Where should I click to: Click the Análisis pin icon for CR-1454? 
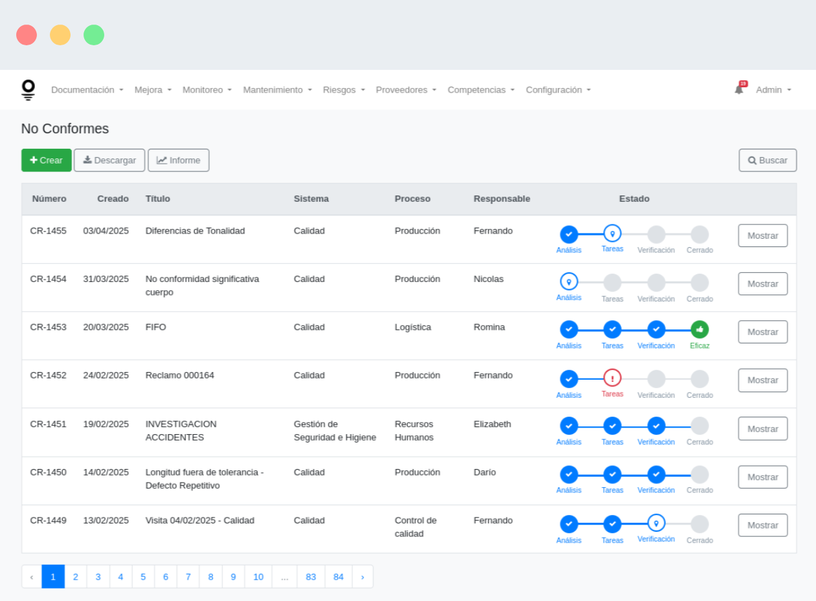click(569, 281)
